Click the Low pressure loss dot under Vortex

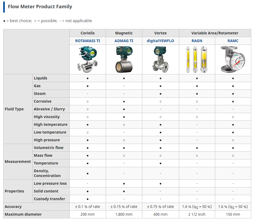click(x=160, y=184)
